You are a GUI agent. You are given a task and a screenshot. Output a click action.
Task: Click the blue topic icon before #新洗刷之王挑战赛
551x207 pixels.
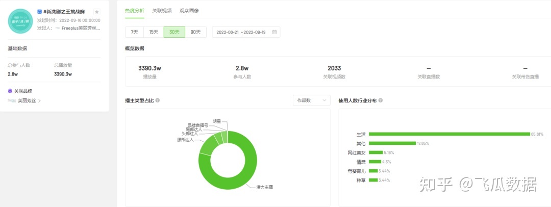(x=39, y=12)
